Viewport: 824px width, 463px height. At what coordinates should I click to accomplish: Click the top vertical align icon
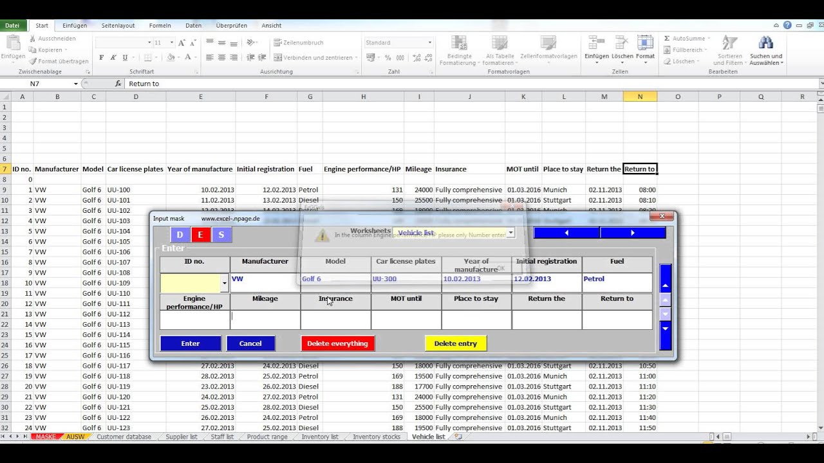tap(209, 42)
